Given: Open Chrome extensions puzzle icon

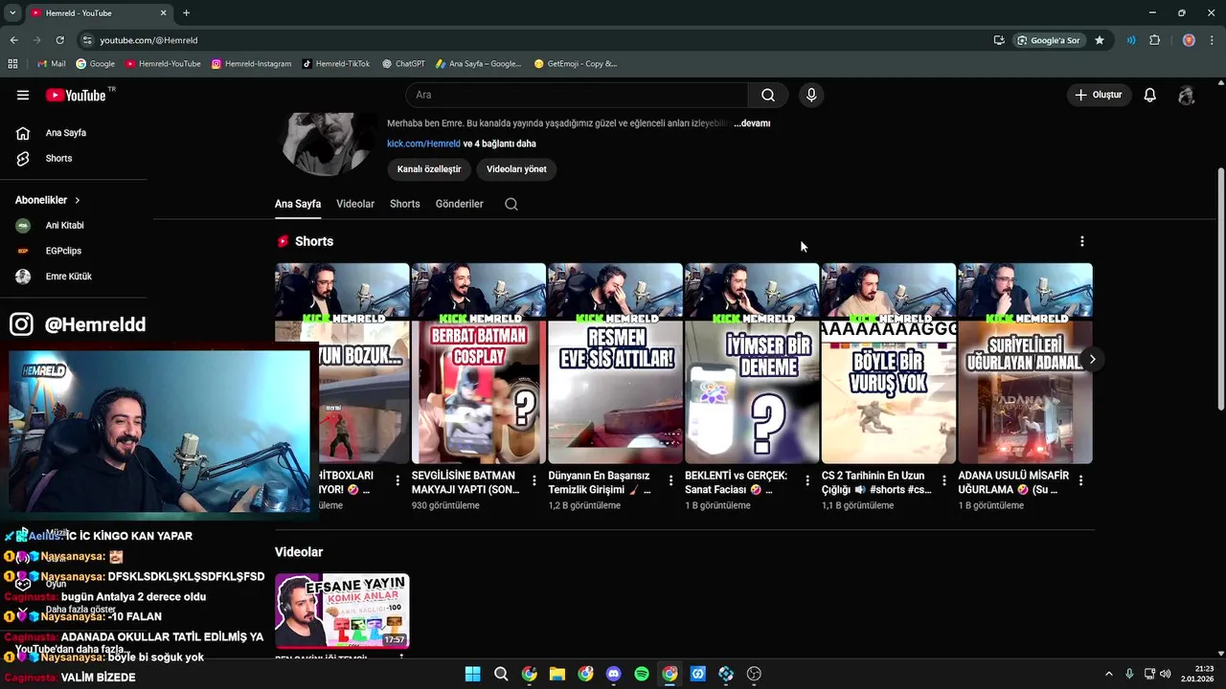Looking at the screenshot, I should click(1154, 40).
